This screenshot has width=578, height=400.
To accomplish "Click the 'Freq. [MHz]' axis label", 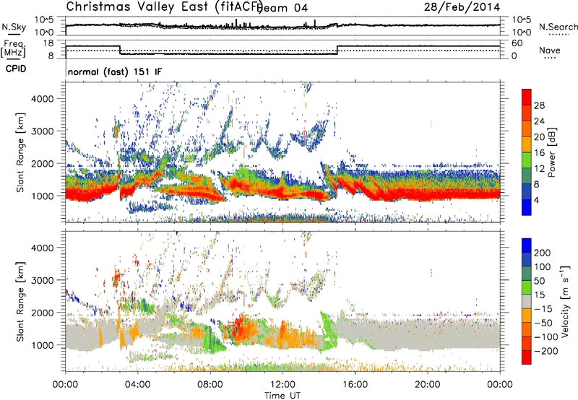I will [x=14, y=49].
